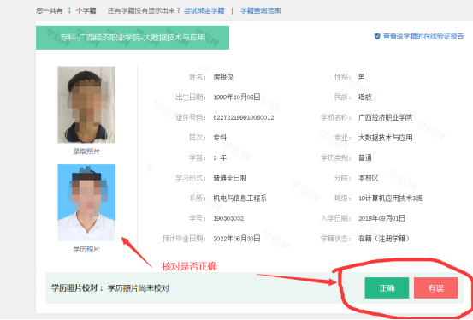Click the ID number 522722199910060012
This screenshot has height=320, width=473.
pyautogui.click(x=244, y=118)
